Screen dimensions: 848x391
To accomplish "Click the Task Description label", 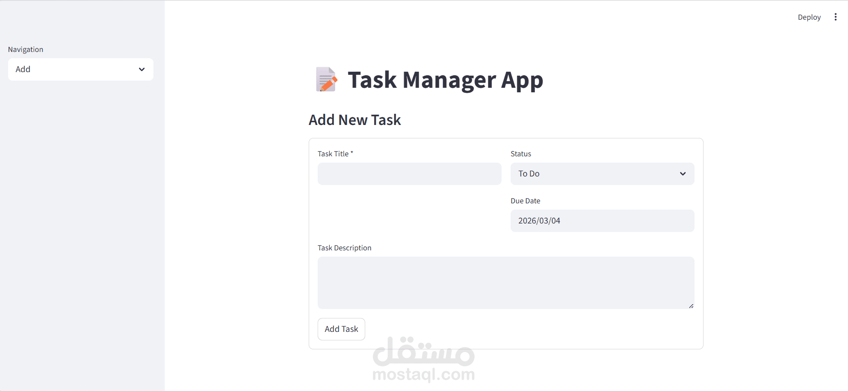I will tap(345, 248).
